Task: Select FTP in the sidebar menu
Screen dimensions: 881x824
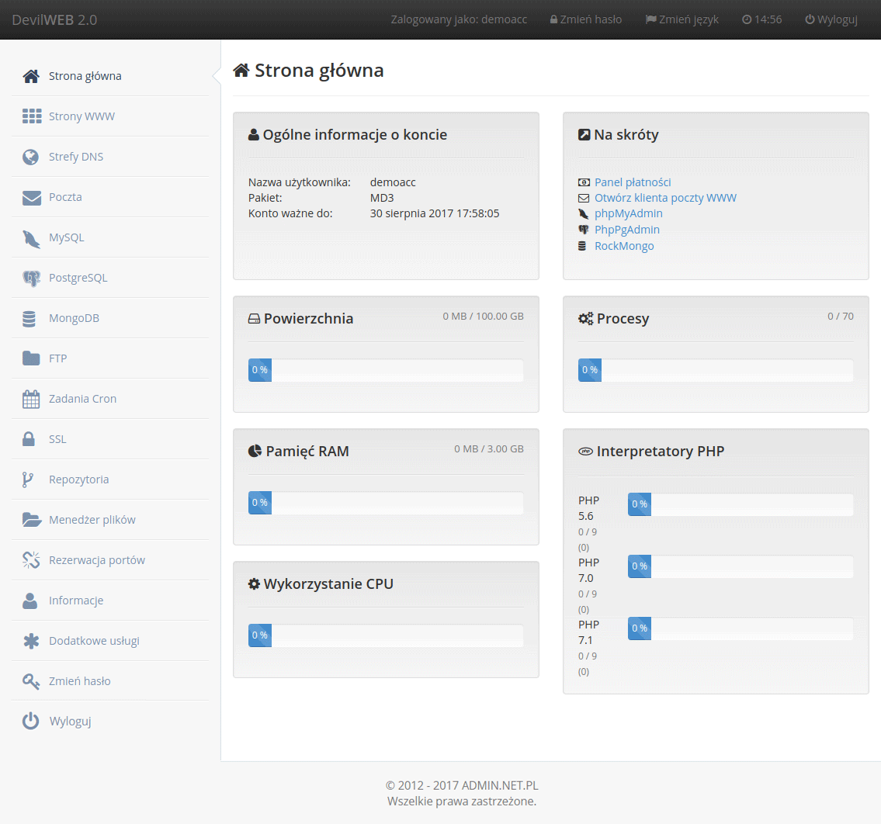Action: pyautogui.click(x=57, y=358)
